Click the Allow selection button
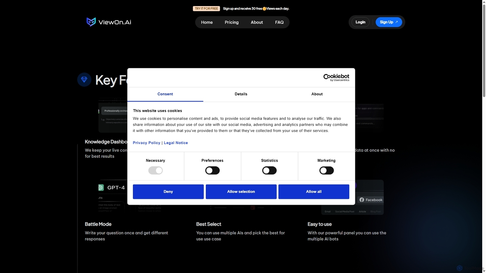This screenshot has width=486, height=273. click(241, 191)
